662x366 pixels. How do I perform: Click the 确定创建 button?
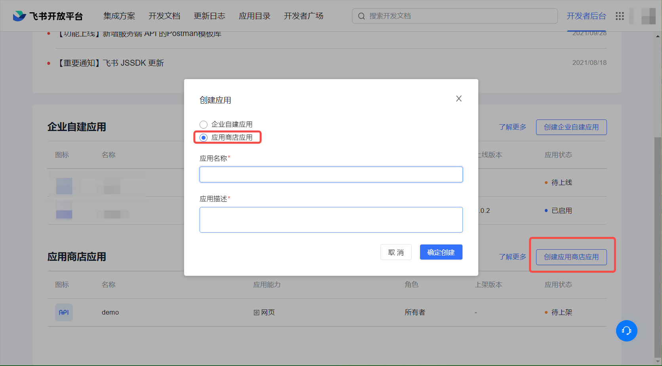[441, 252]
